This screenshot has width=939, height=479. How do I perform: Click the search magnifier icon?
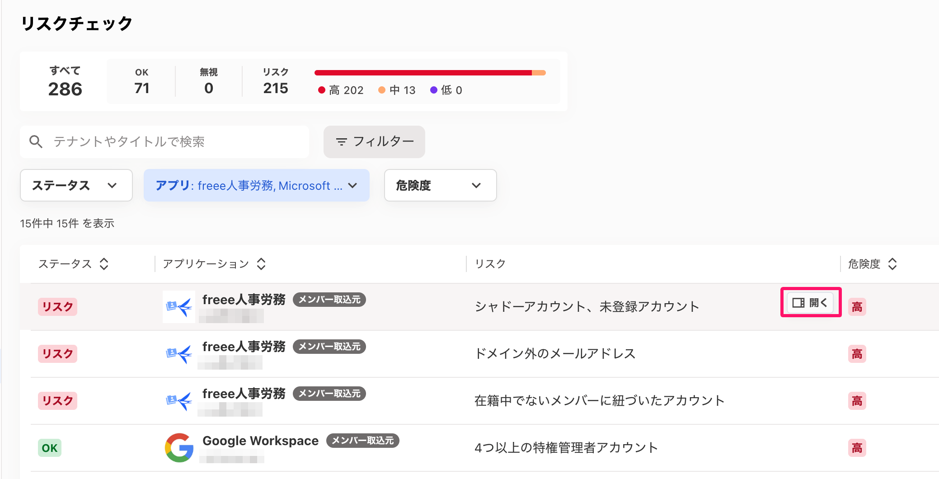point(36,142)
